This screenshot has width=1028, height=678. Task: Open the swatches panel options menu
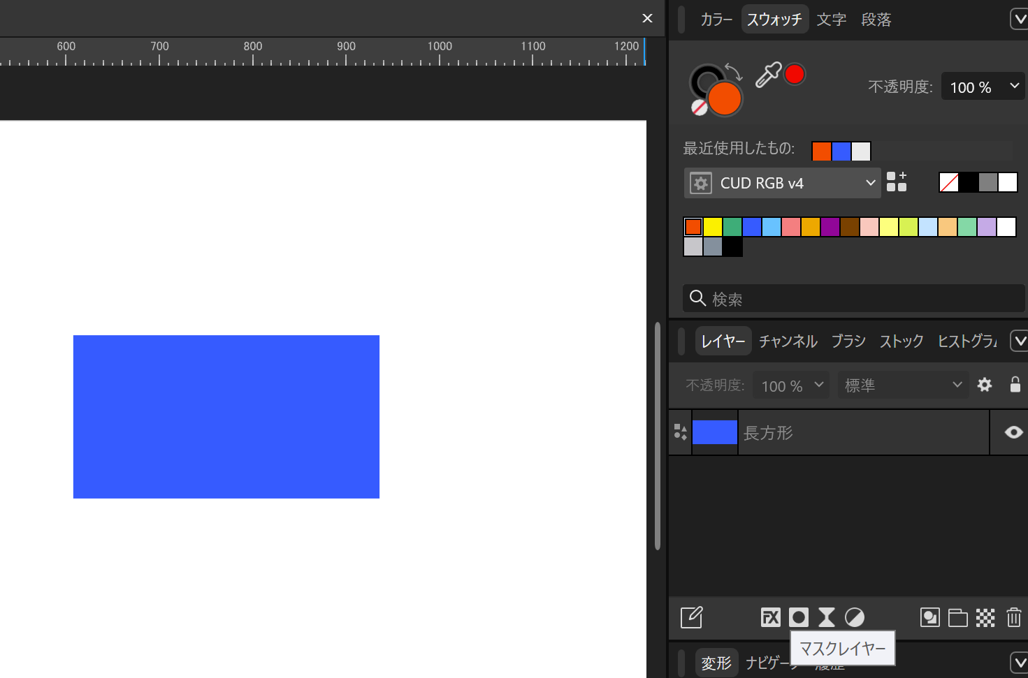click(1020, 19)
